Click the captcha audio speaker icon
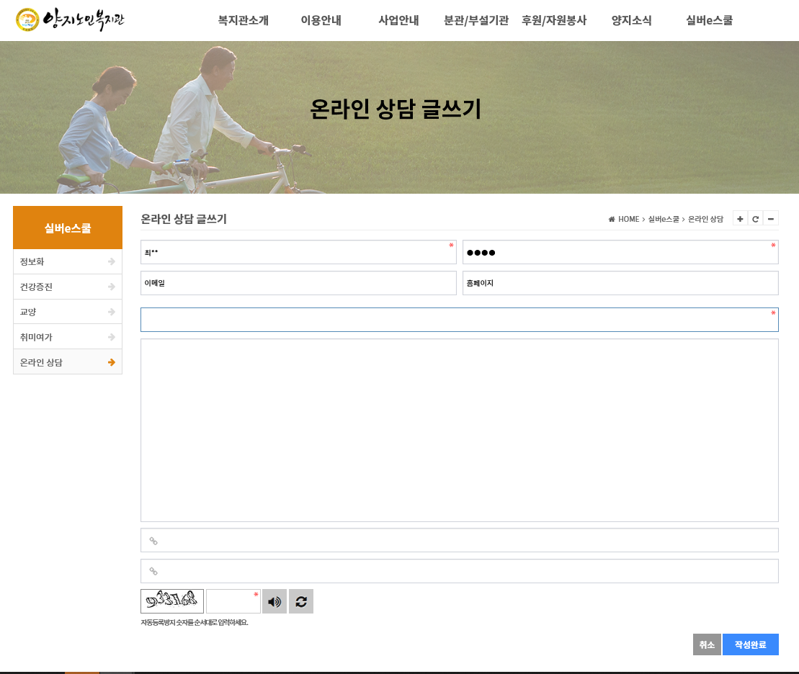 [274, 602]
